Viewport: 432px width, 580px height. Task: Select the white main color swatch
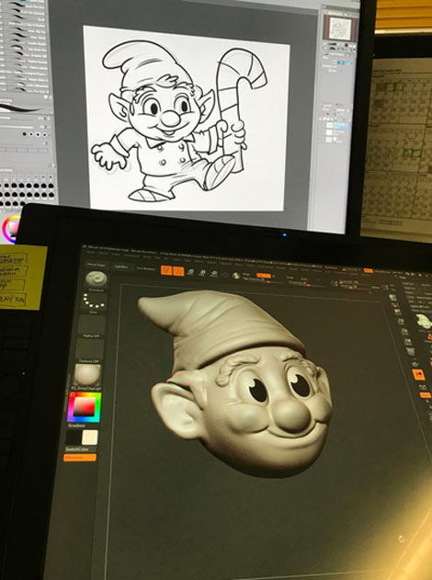click(90, 438)
